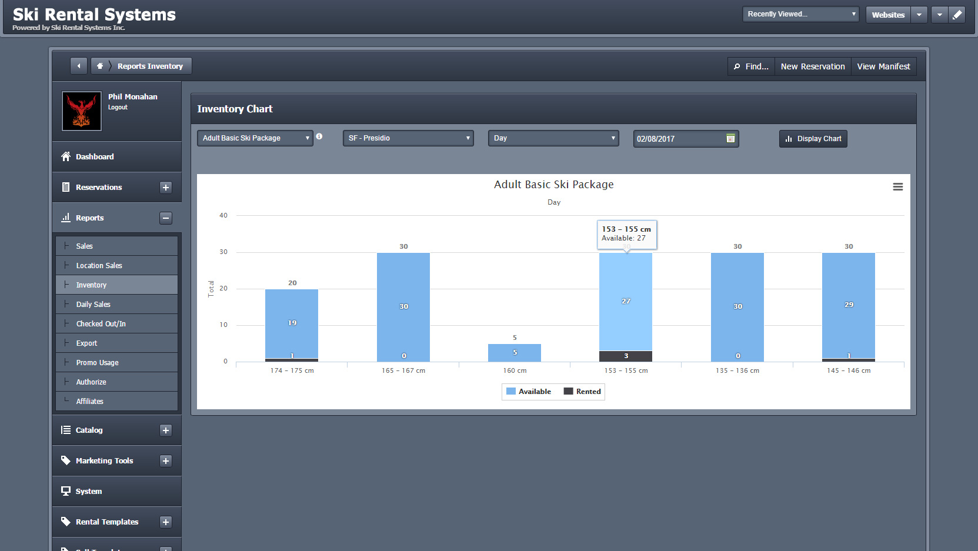Click the info icon next to package selector

pyautogui.click(x=319, y=136)
